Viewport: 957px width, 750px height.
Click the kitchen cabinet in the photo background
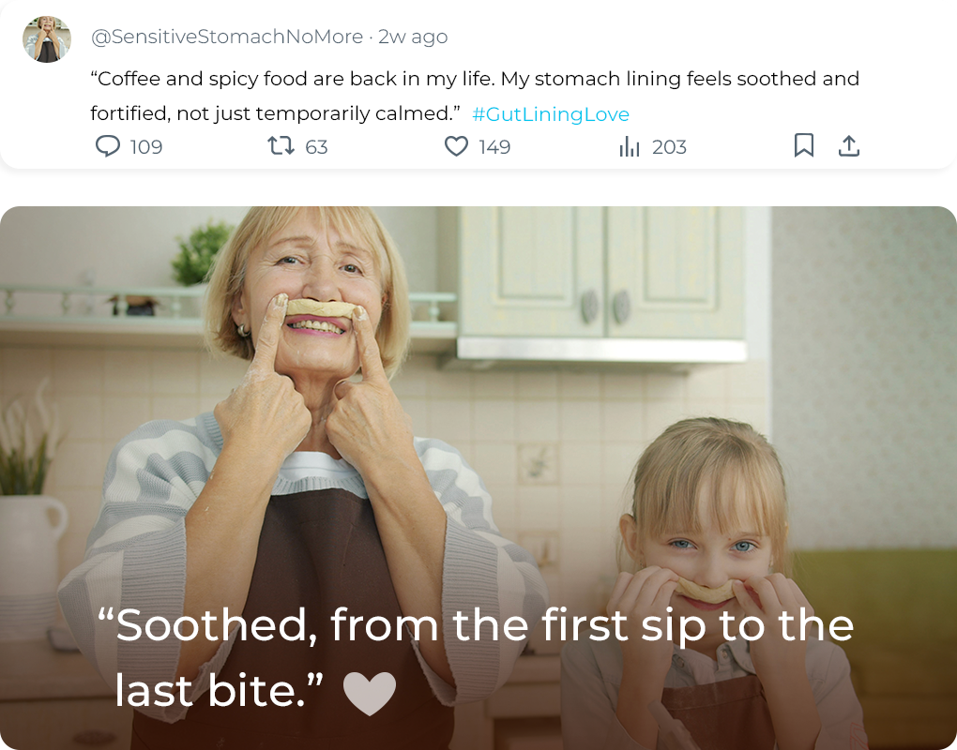[x=600, y=272]
